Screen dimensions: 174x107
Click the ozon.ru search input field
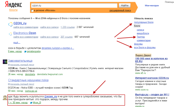point(74,5)
